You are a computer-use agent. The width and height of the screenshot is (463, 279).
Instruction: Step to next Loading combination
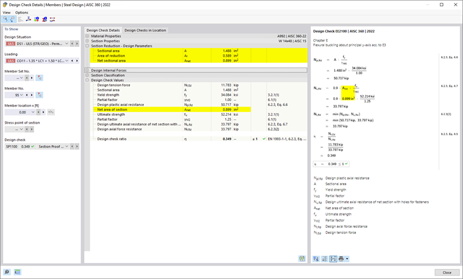[x=77, y=61]
